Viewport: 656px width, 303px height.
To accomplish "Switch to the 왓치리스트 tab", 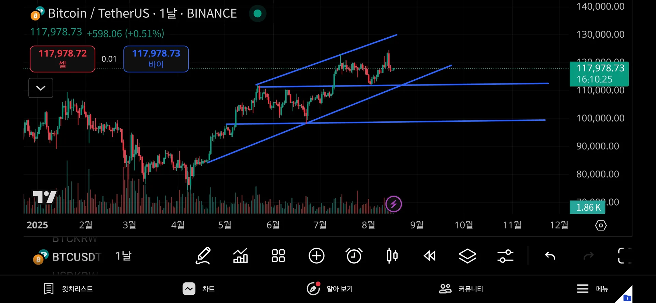I will click(69, 289).
